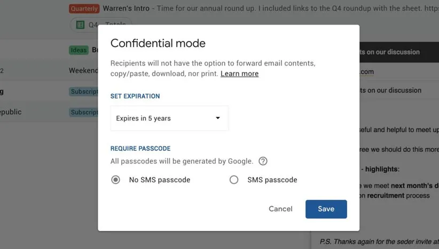Screen dimensions: 439x249
Task: Click the help question mark icon beside passcode note
Action: tap(263, 161)
